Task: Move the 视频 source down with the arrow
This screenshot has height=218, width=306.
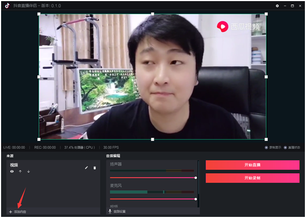Action: click(29, 171)
